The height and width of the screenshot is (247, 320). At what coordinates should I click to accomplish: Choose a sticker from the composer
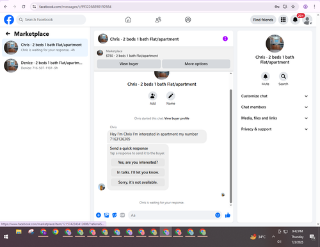(x=115, y=215)
